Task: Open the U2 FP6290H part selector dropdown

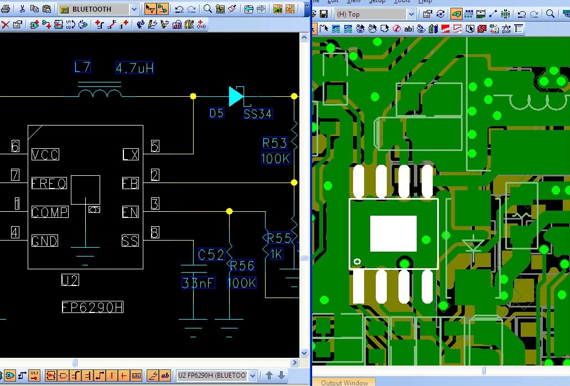Action: coord(253,375)
